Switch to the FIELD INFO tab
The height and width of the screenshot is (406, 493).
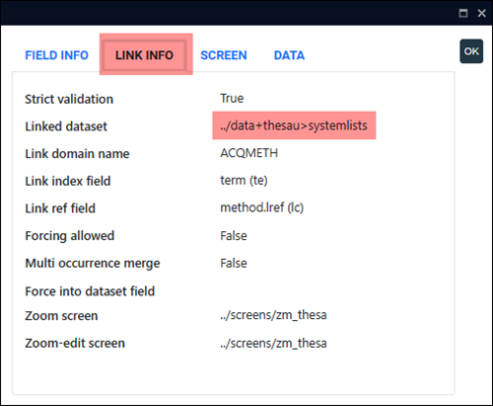57,55
